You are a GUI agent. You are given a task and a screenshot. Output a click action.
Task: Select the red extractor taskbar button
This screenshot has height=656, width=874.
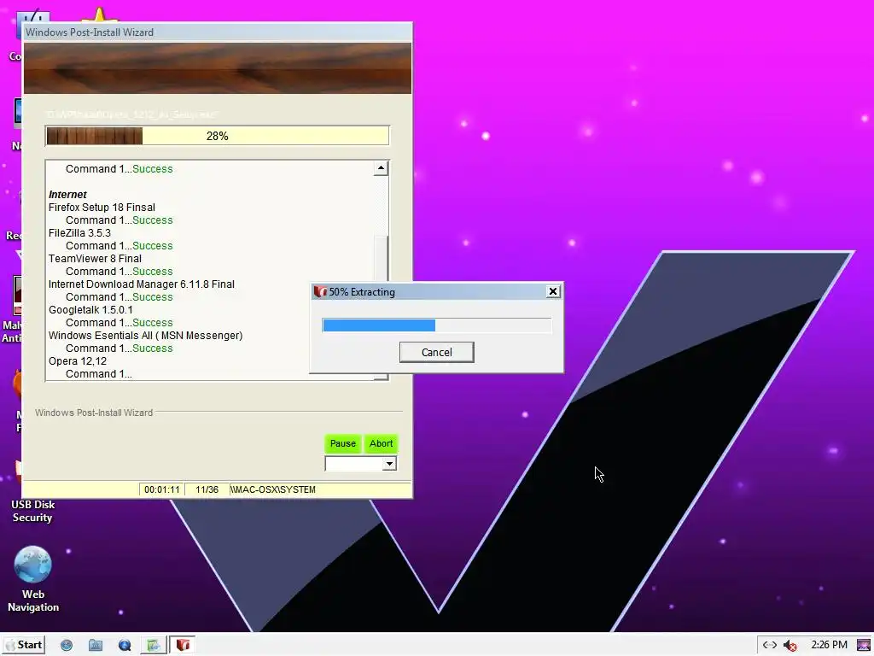[x=183, y=646]
